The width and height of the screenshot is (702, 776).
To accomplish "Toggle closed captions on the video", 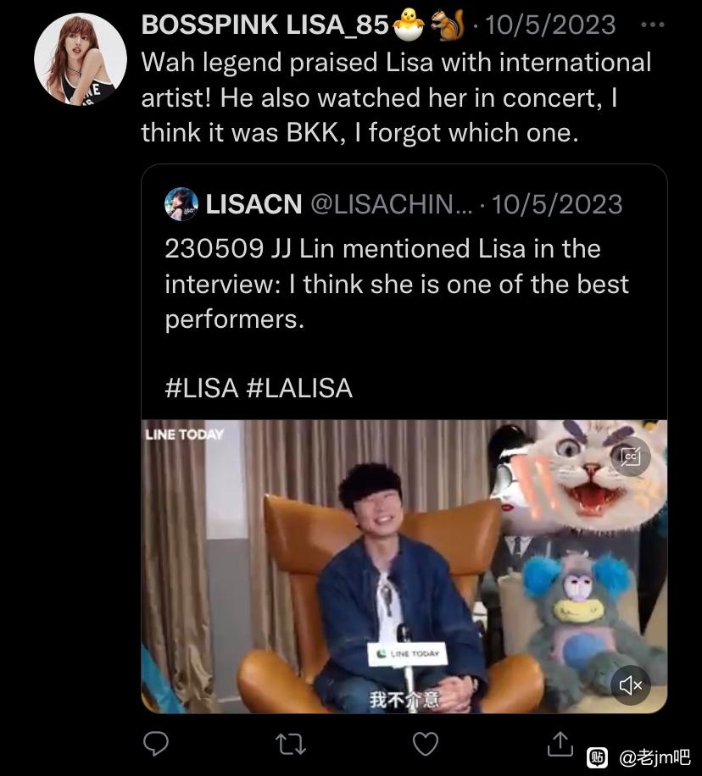I will pos(631,457).
